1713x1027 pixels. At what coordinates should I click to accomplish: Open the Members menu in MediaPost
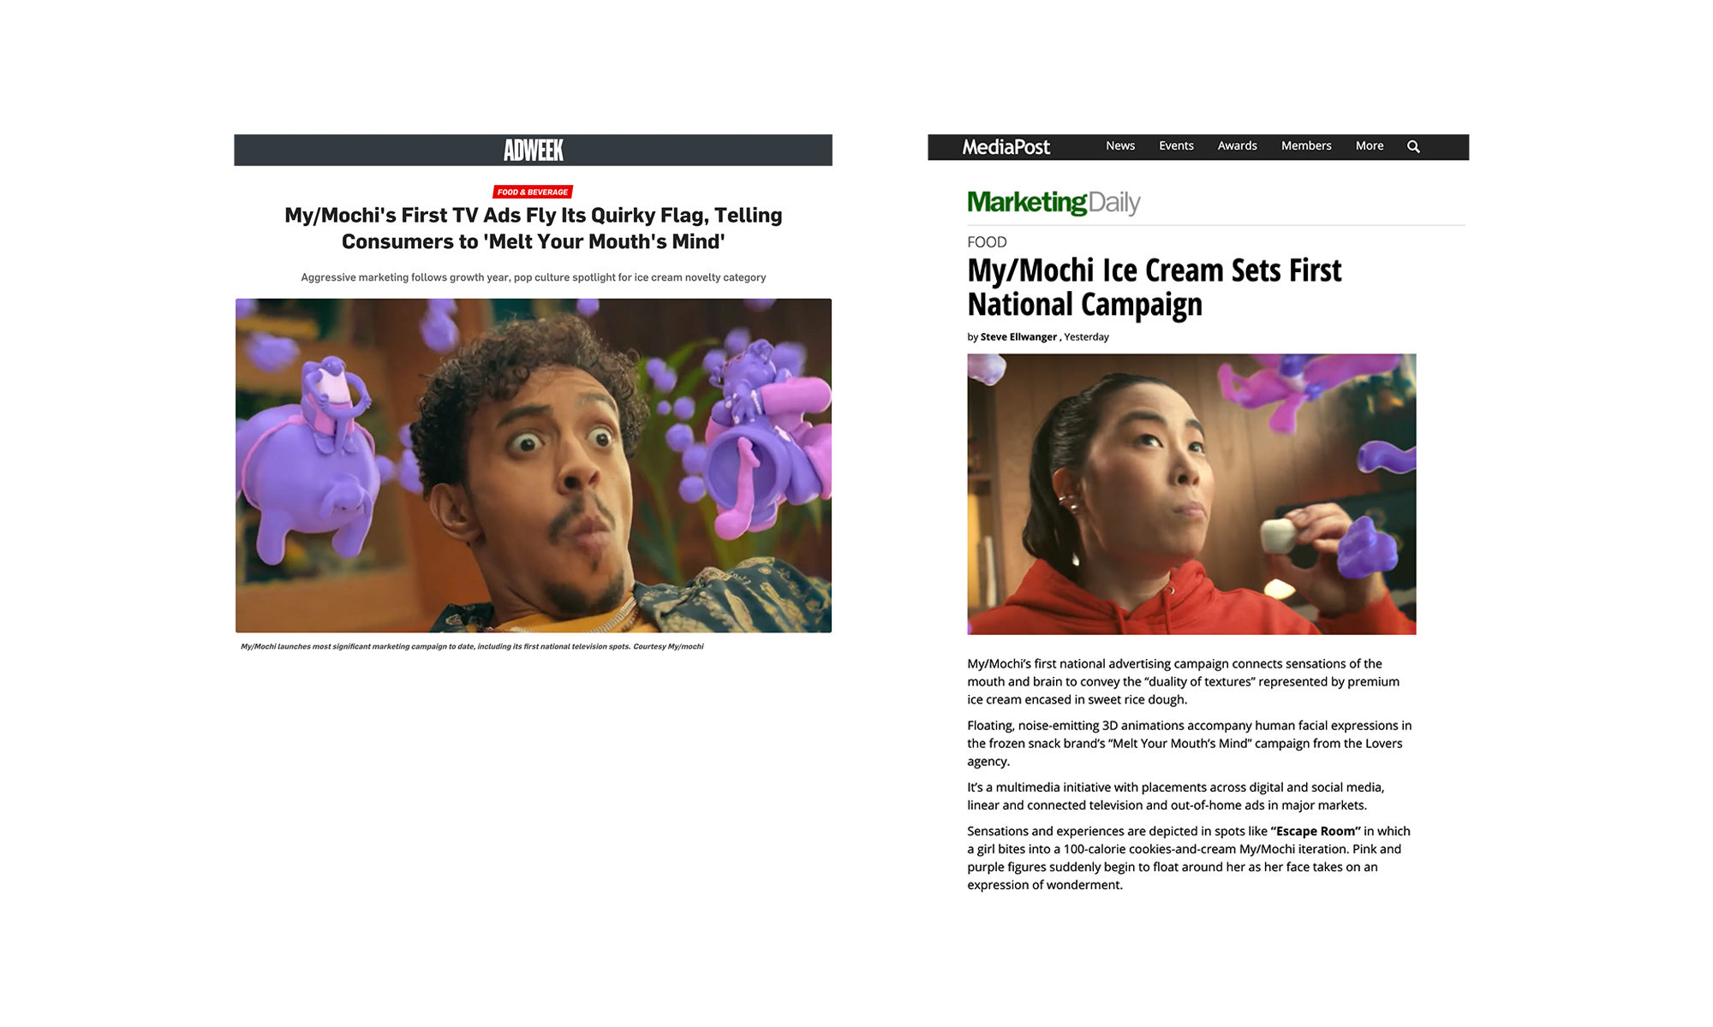pos(1306,145)
